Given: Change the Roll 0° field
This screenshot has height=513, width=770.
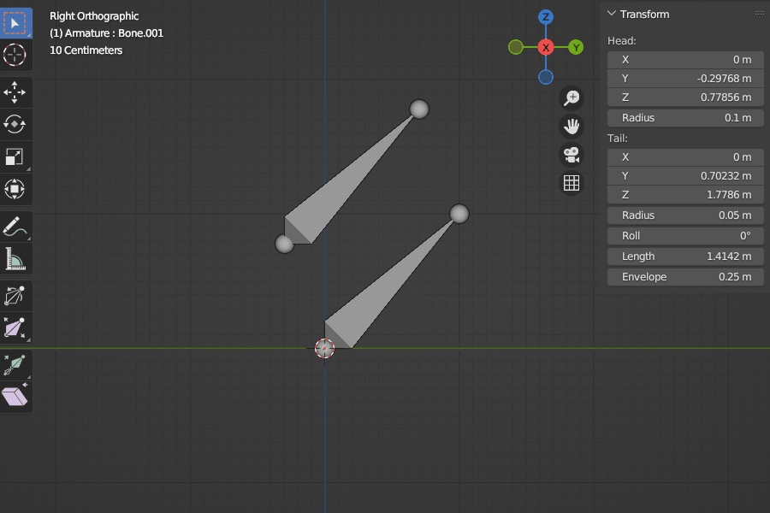Looking at the screenshot, I should (x=685, y=236).
